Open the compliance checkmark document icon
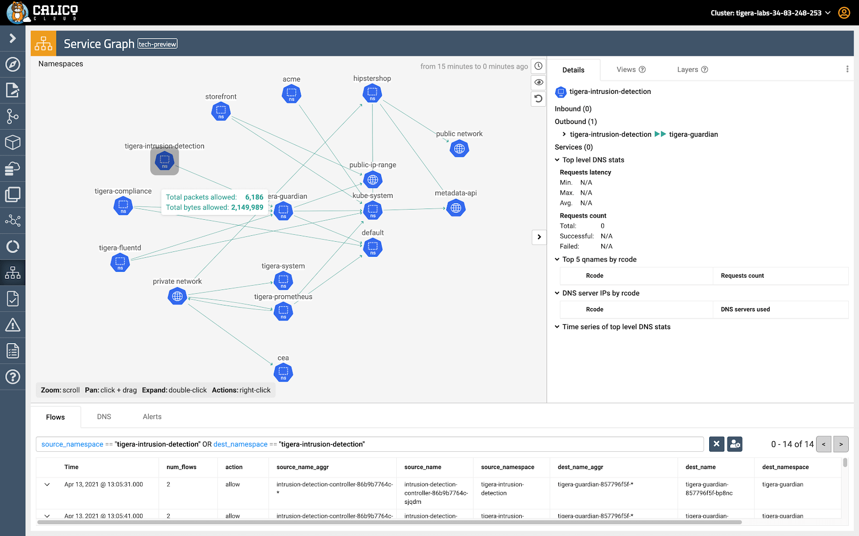Screen dimensions: 859x536 (x=12, y=299)
